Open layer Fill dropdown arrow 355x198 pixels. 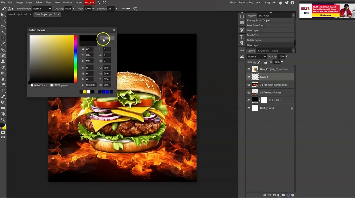pos(282,62)
